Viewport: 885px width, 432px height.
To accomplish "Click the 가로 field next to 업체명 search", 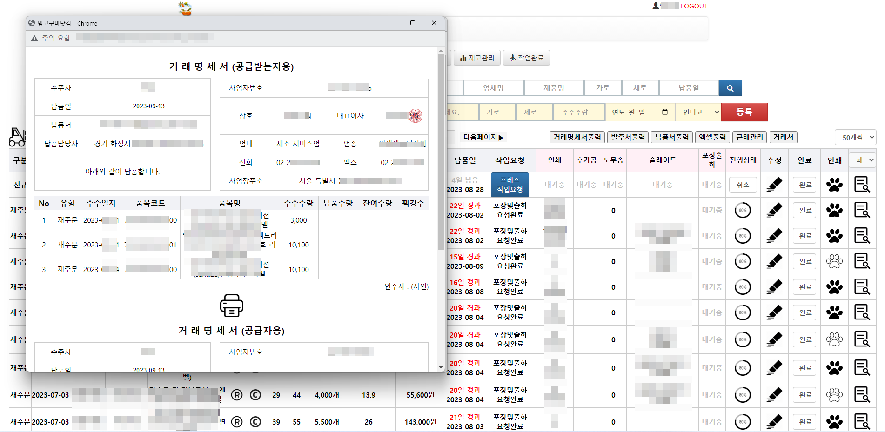I will click(x=603, y=88).
